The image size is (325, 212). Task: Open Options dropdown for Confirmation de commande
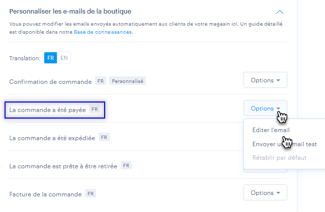(265, 80)
